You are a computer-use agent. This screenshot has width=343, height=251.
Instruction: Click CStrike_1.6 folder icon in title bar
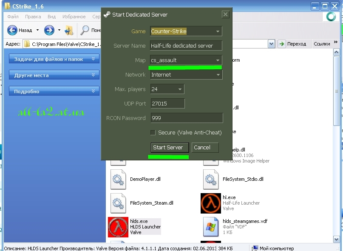7,6
